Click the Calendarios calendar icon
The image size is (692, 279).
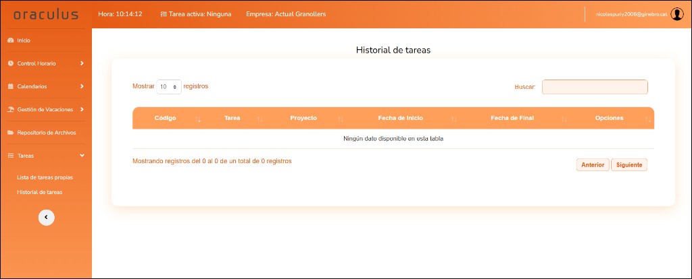click(11, 87)
